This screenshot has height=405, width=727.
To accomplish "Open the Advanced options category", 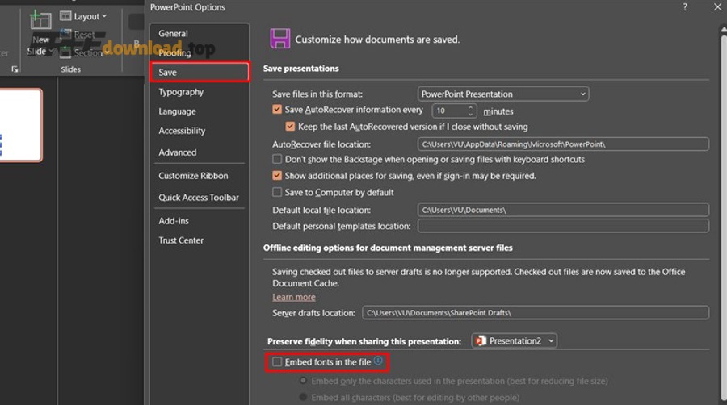I will [200, 152].
